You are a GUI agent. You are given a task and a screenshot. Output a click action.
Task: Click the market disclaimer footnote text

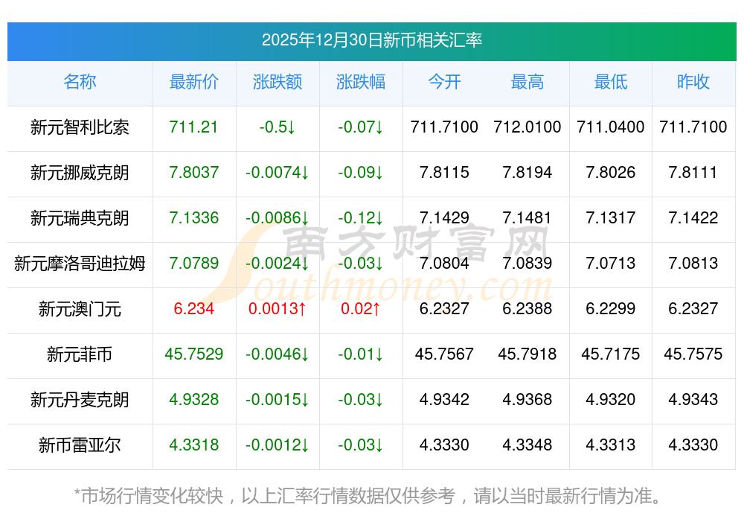point(372,495)
